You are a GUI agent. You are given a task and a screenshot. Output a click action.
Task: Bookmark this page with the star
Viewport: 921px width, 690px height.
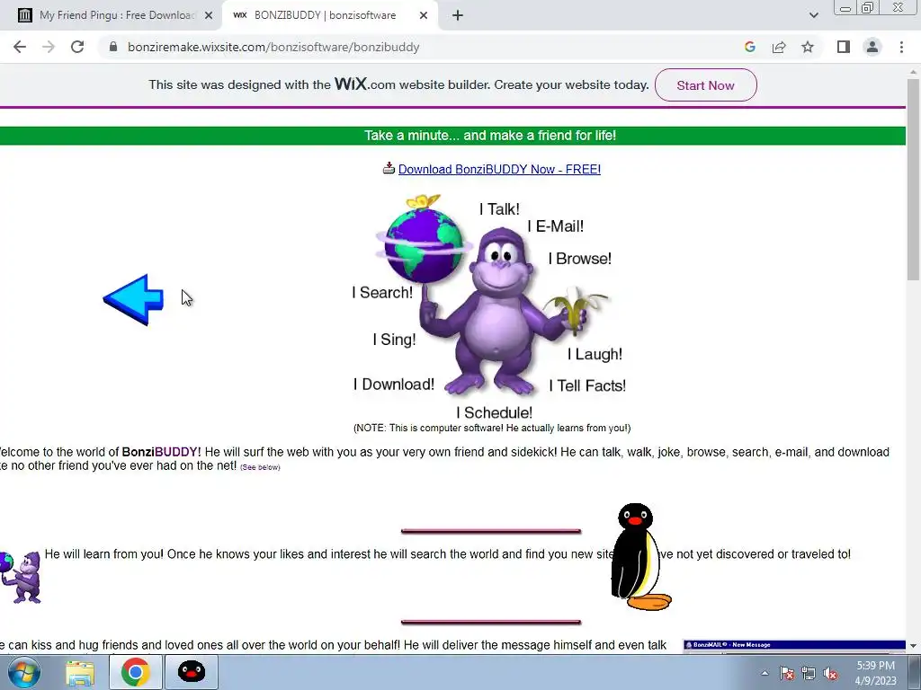808,47
